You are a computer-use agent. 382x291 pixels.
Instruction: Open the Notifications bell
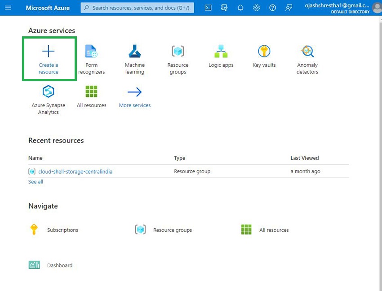[240, 8]
